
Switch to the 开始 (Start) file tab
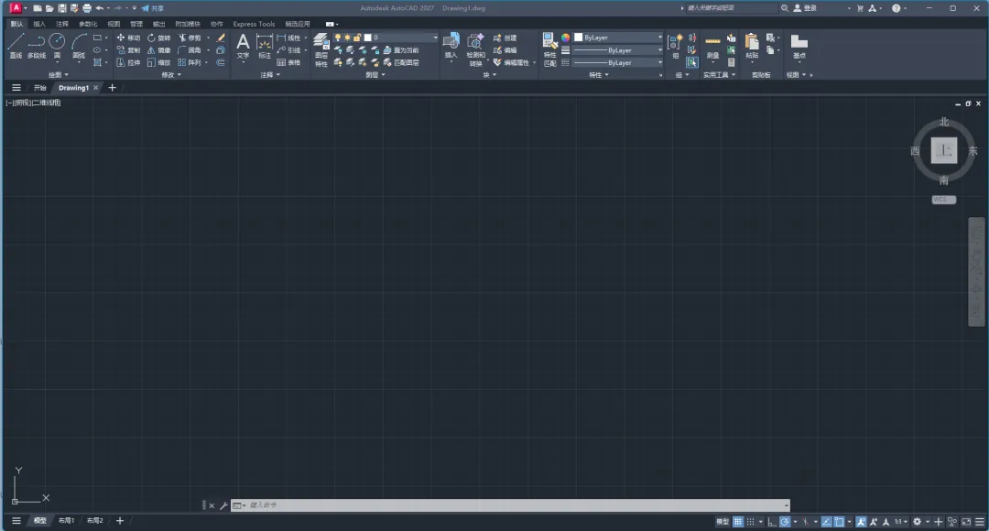pos(39,88)
